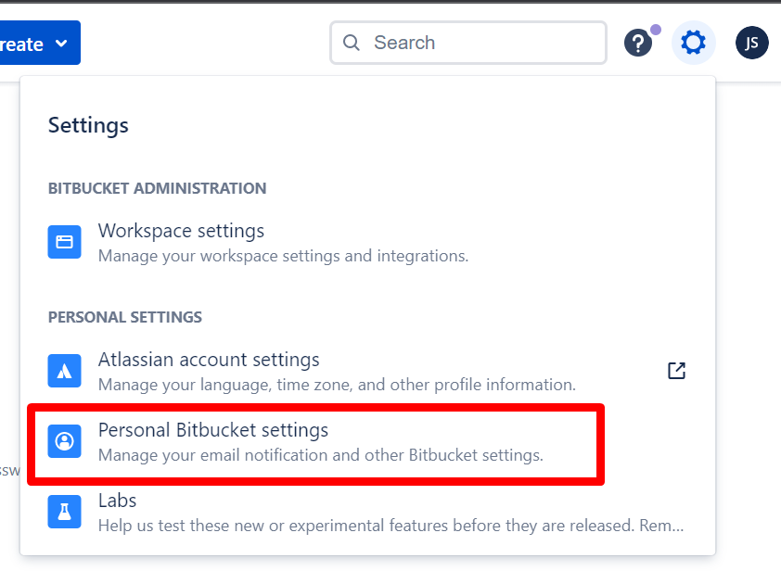Click the magnifying glass search icon

351,43
